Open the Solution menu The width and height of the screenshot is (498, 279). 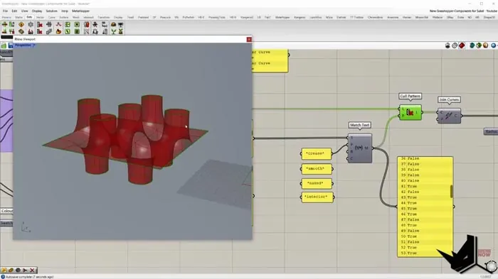(x=51, y=11)
